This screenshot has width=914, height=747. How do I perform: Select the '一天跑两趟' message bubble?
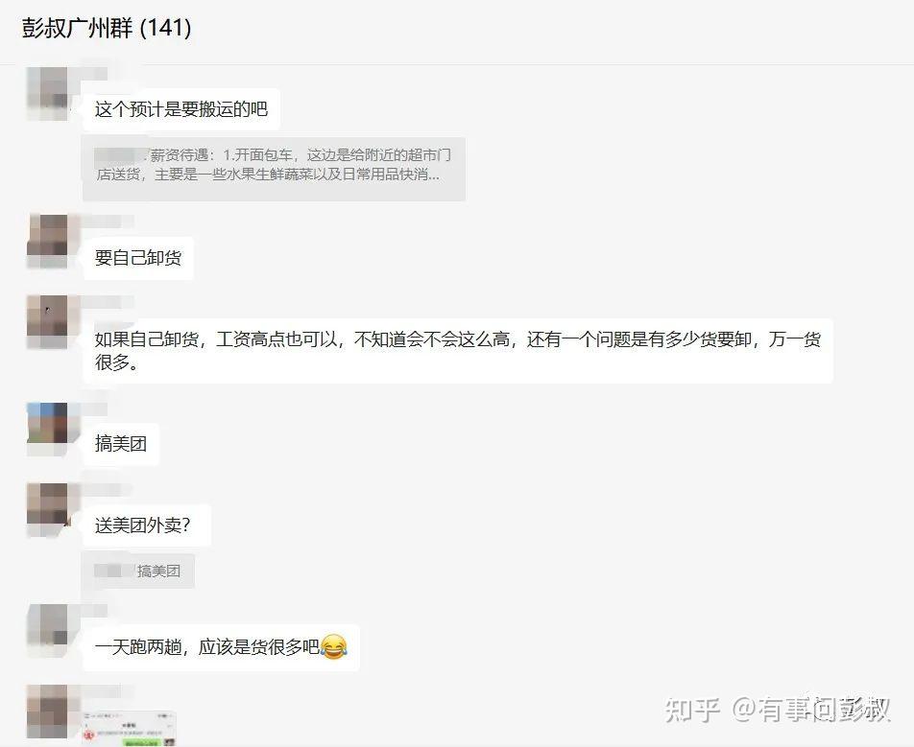pyautogui.click(x=221, y=647)
